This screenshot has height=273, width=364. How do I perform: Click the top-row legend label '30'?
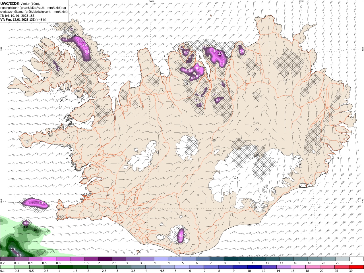(351, 263)
